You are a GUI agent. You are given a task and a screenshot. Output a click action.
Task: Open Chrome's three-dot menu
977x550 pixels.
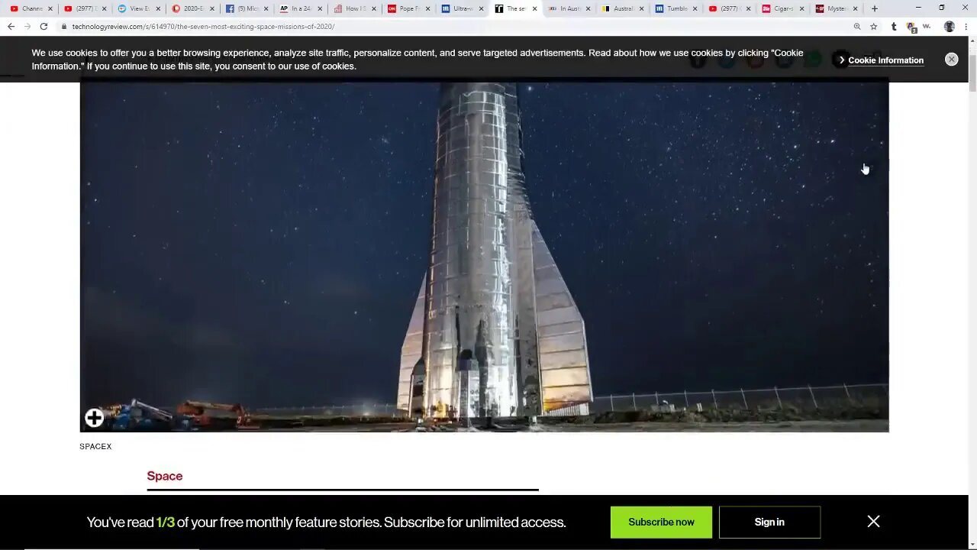tap(966, 26)
